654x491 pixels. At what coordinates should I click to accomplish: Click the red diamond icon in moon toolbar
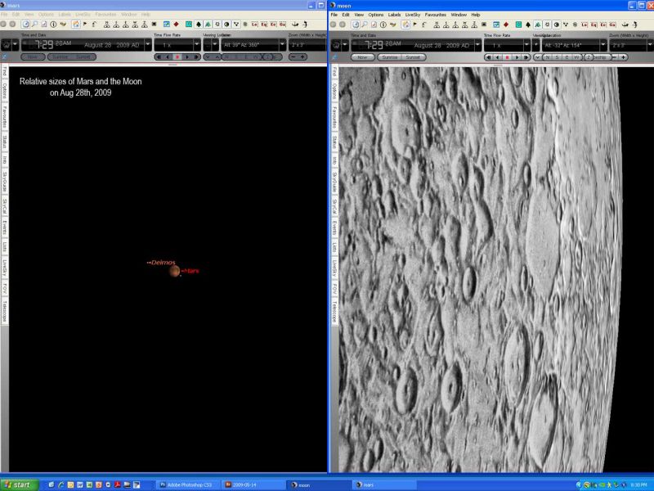point(506,25)
